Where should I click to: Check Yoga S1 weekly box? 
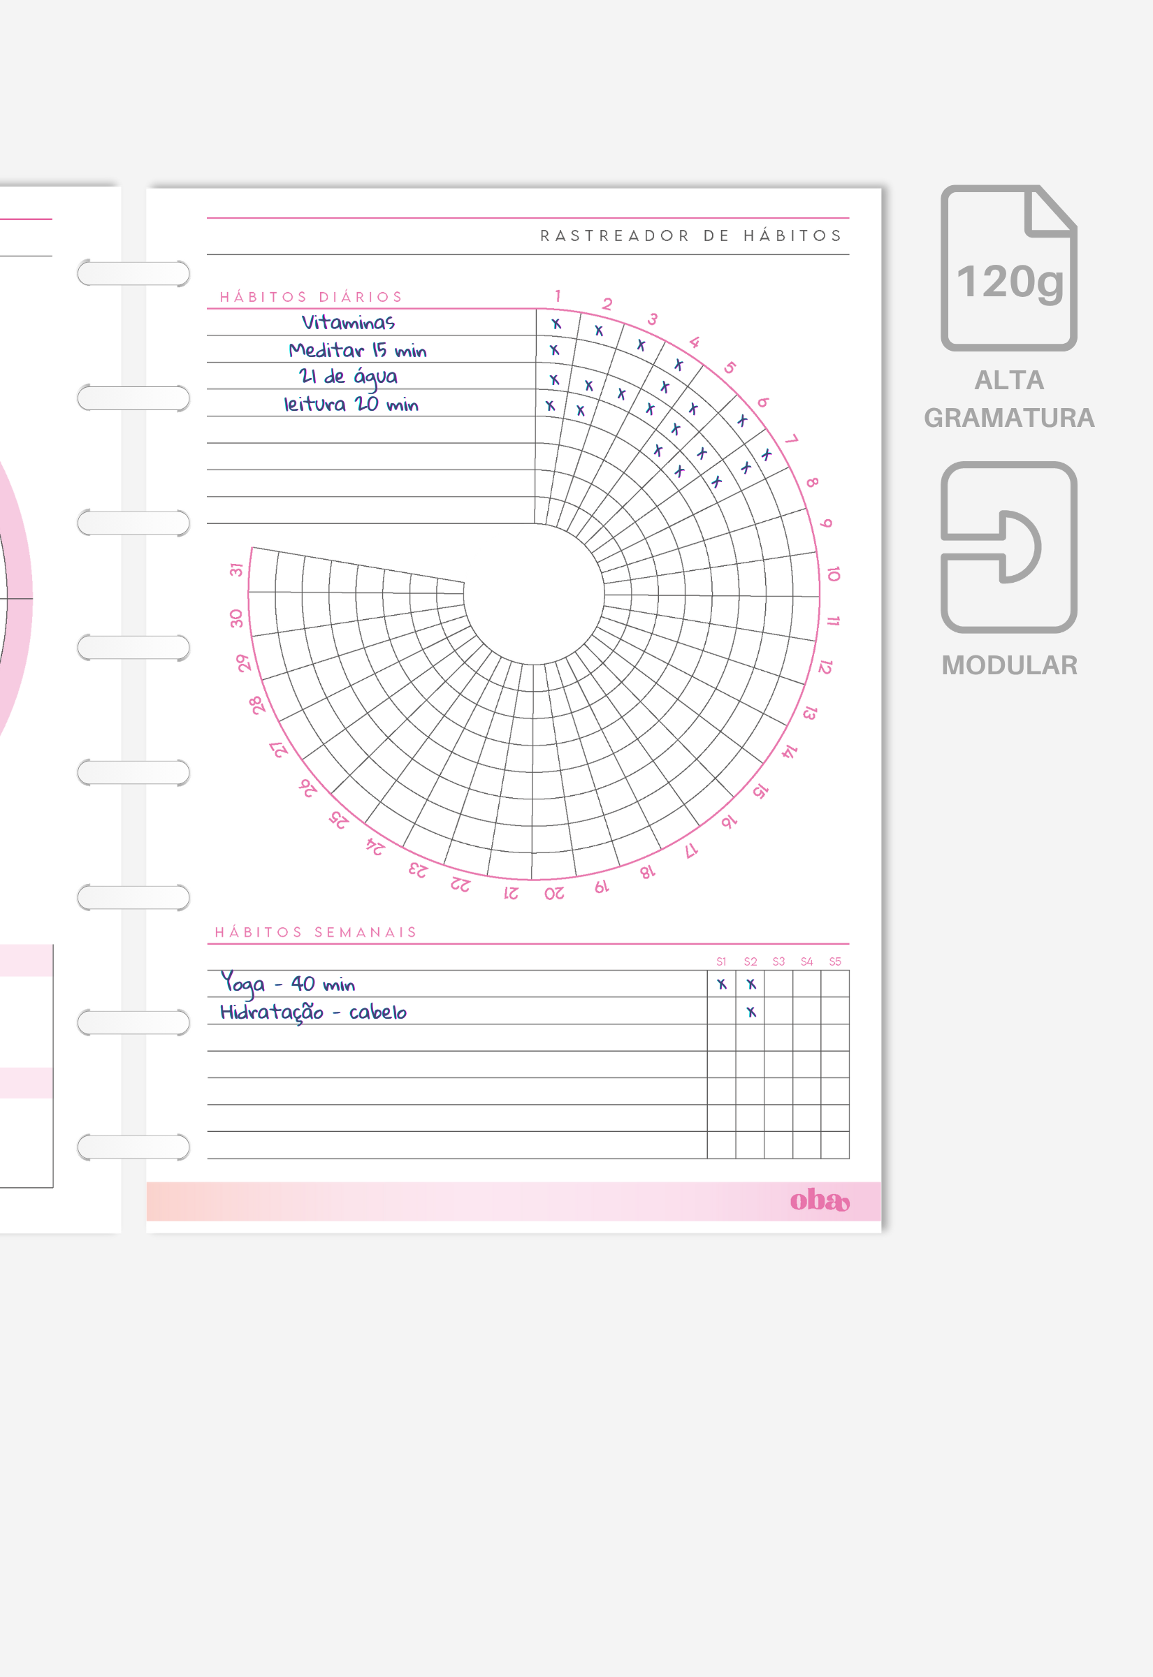[x=722, y=984]
